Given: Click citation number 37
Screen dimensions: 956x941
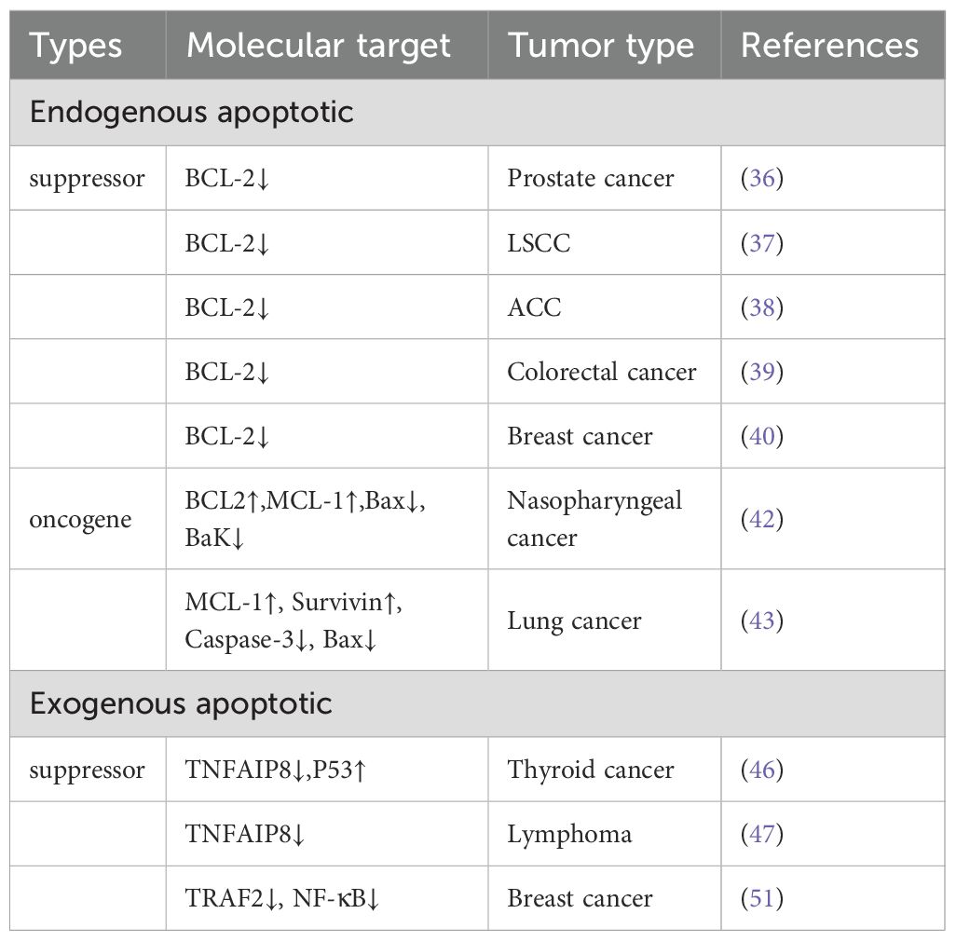Looking at the screenshot, I should point(762,242).
